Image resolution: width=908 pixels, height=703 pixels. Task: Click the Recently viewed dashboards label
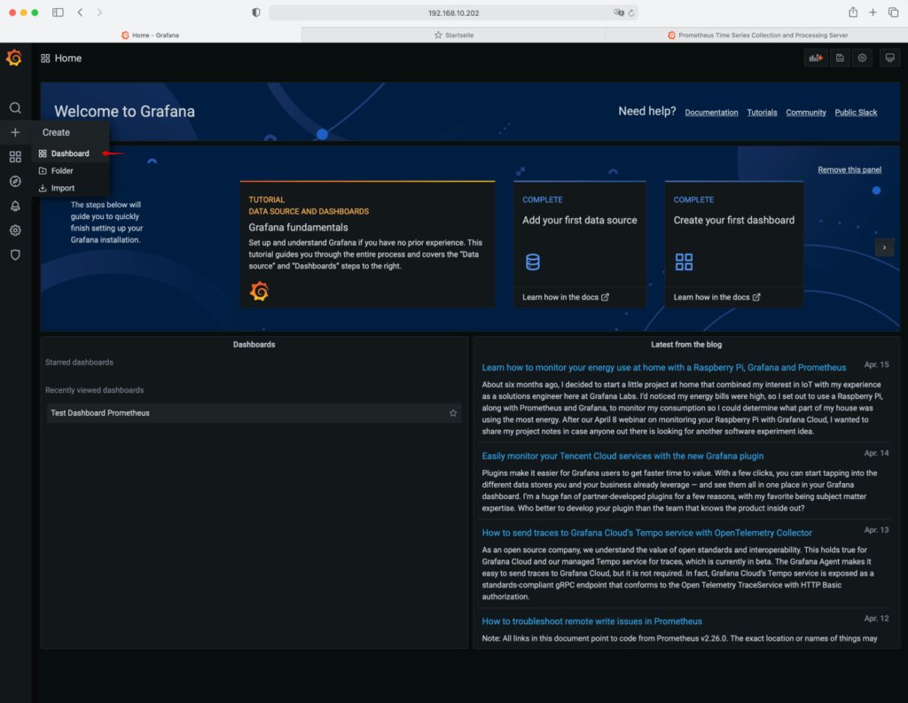tap(94, 390)
